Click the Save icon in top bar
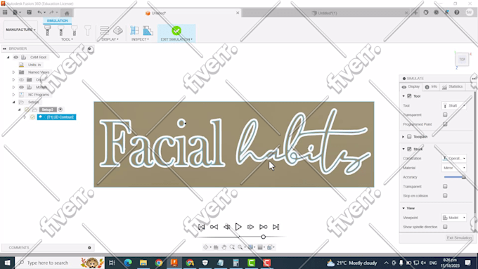The height and width of the screenshot is (269, 478). [30, 13]
